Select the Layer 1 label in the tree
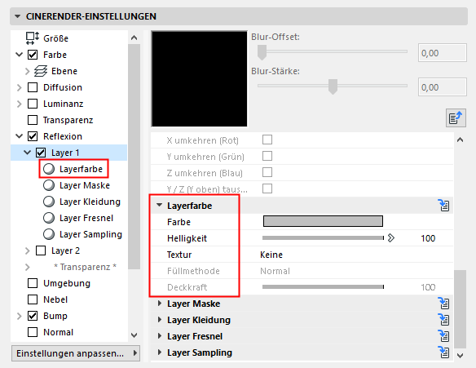Screen dimensions: 476x368 point(65,153)
